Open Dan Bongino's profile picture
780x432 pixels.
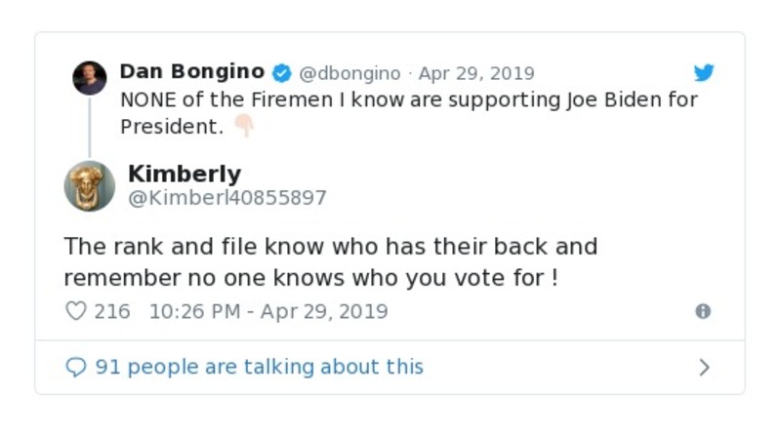click(90, 78)
